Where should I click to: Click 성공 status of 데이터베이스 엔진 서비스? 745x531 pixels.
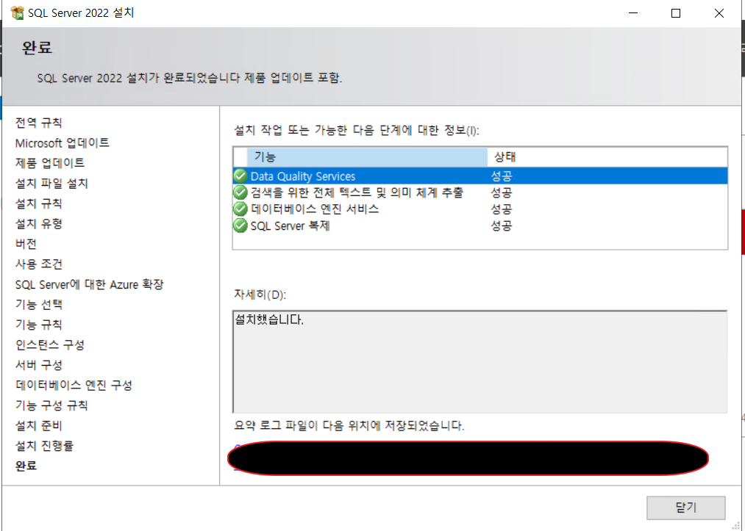502,209
